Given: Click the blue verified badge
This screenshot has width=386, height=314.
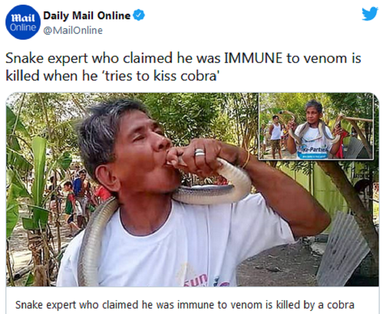Looking at the screenshot, I should pos(139,15).
